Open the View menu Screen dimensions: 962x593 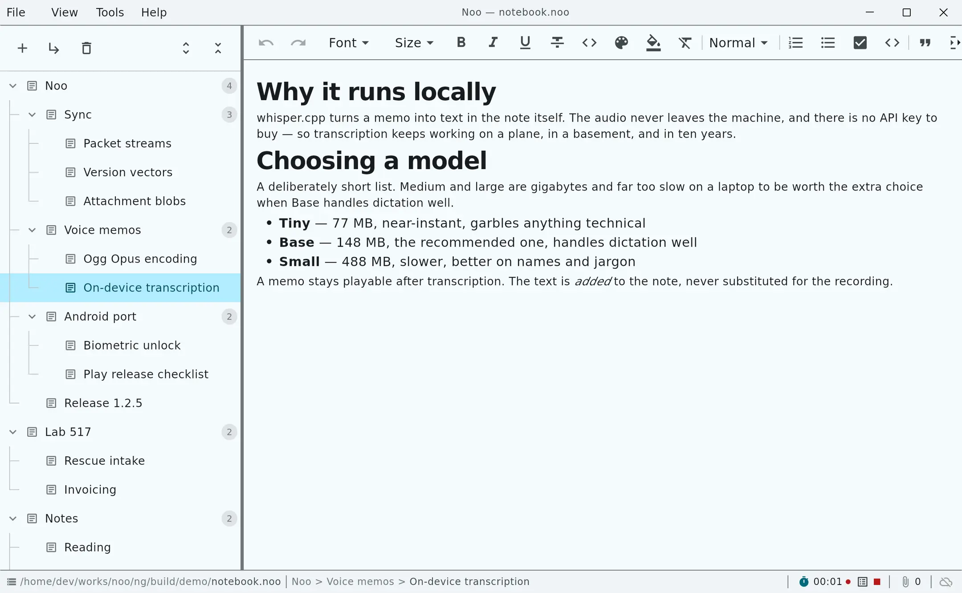[x=65, y=12]
